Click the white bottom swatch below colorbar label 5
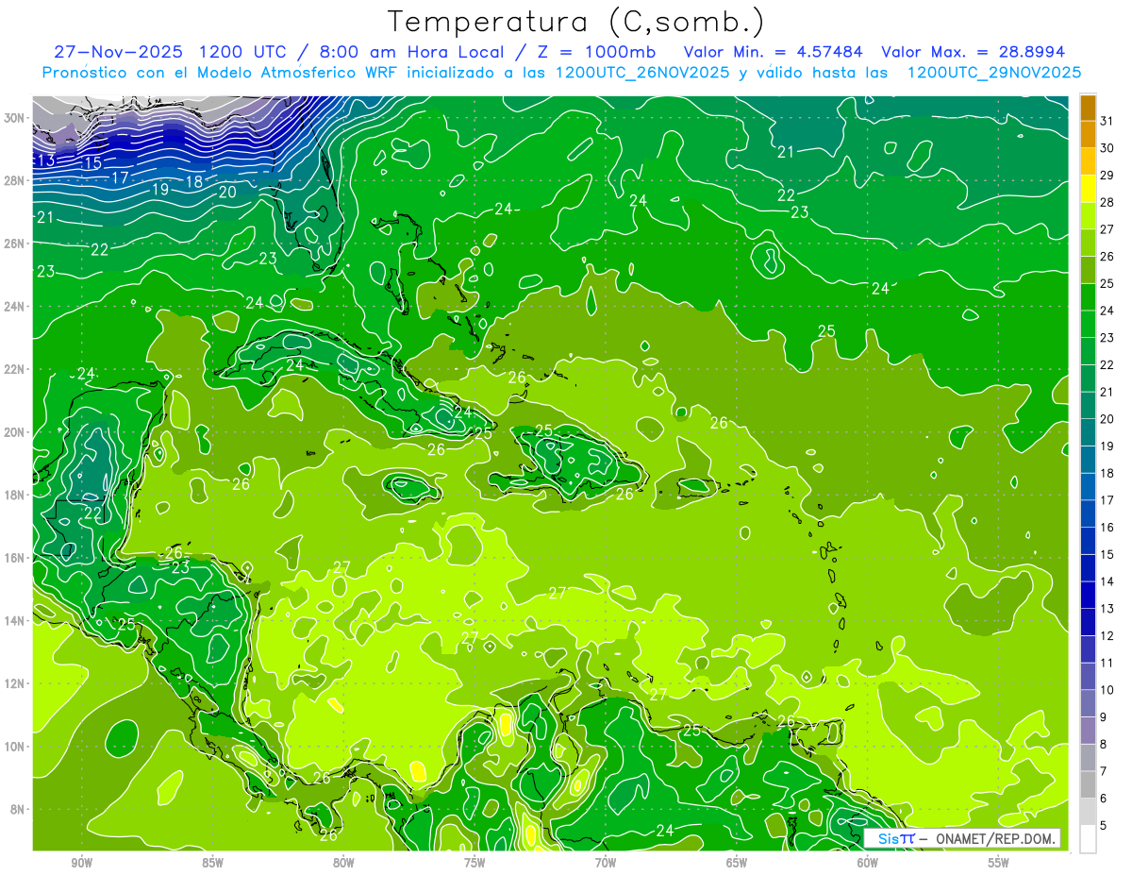This screenshot has height=875, width=1132. click(1088, 839)
